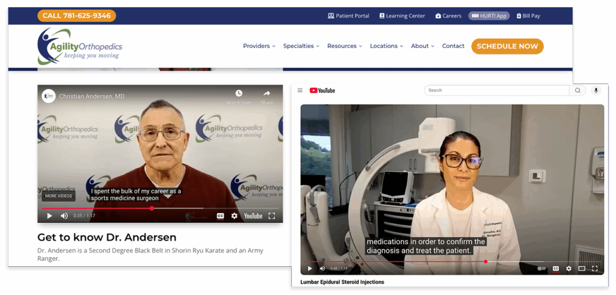The height and width of the screenshot is (295, 616).
Task: Toggle autoplay switch on Lumbar Epidural video
Action: [541, 269]
